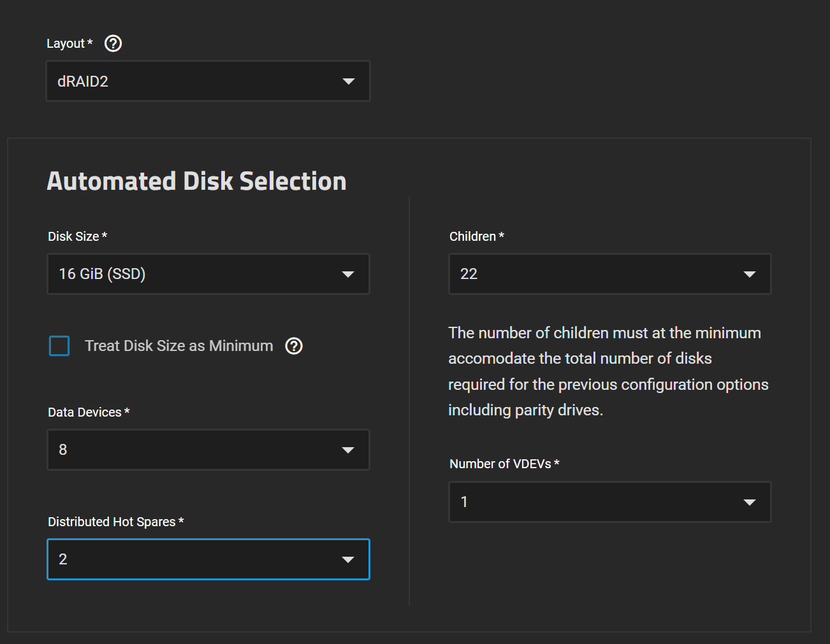Expand the Data Devices dropdown
The image size is (830, 644).
pos(208,450)
